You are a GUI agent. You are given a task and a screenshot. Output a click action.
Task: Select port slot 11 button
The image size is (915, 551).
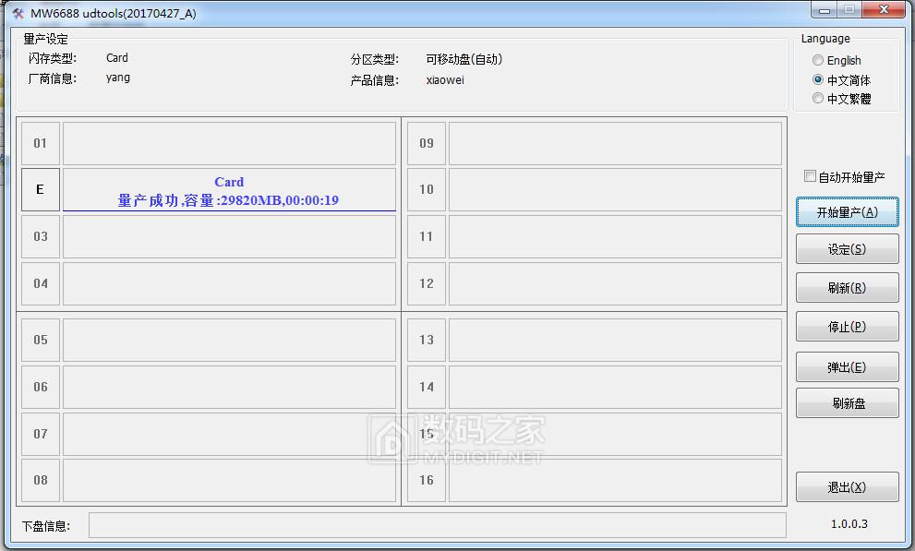[x=427, y=236]
